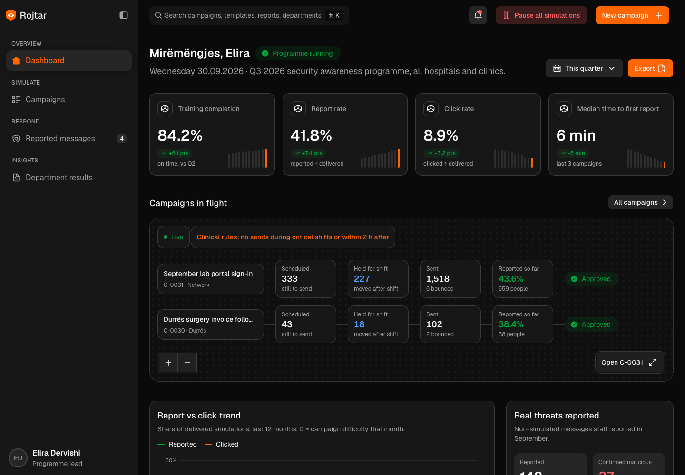Open Reported messages in sidebar
The image size is (685, 475).
click(x=69, y=139)
